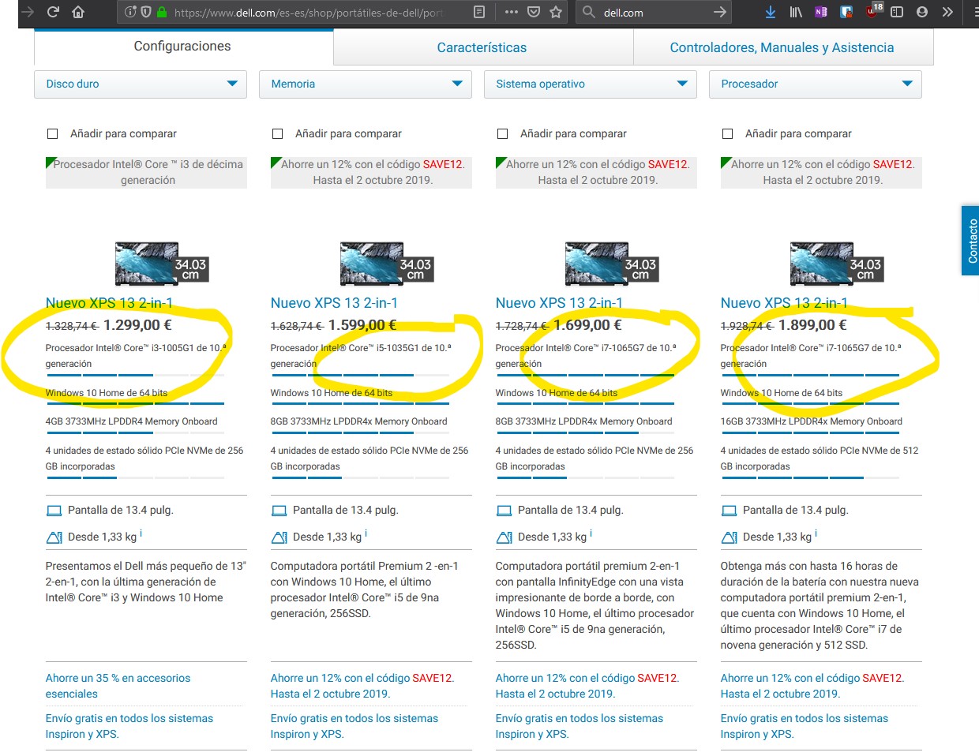Bookmark this page with star icon
Image resolution: width=979 pixels, height=756 pixels.
click(x=556, y=12)
